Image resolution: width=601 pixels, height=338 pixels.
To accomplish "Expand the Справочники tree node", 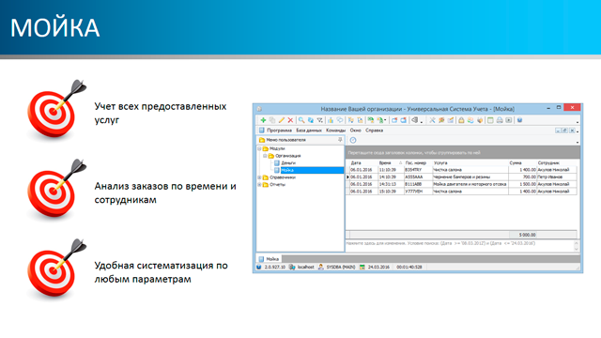I will point(259,177).
